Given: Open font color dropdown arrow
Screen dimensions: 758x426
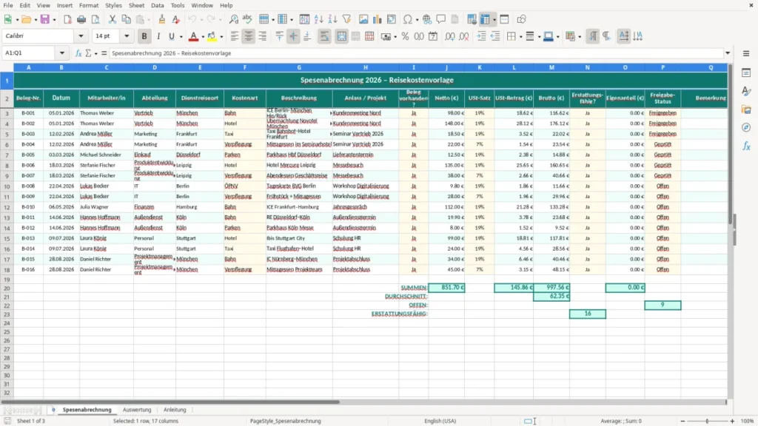Looking at the screenshot, I should [x=203, y=36].
